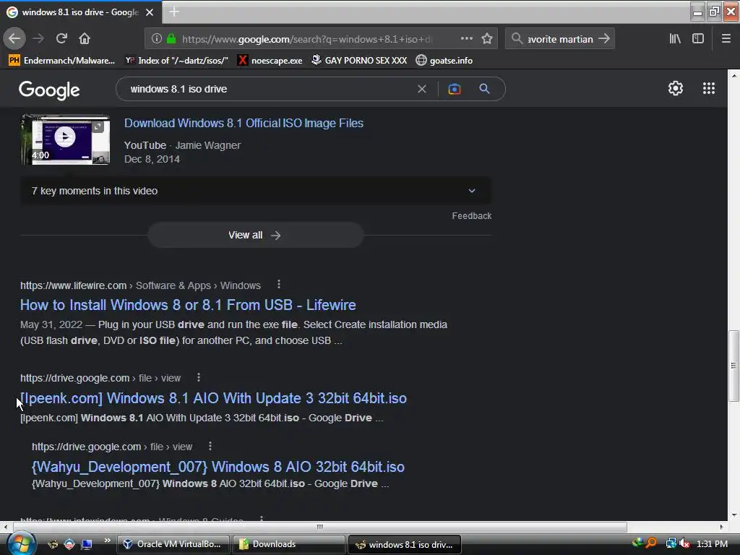Click the address bar URL
This screenshot has height=555, width=740.
pyautogui.click(x=306, y=39)
